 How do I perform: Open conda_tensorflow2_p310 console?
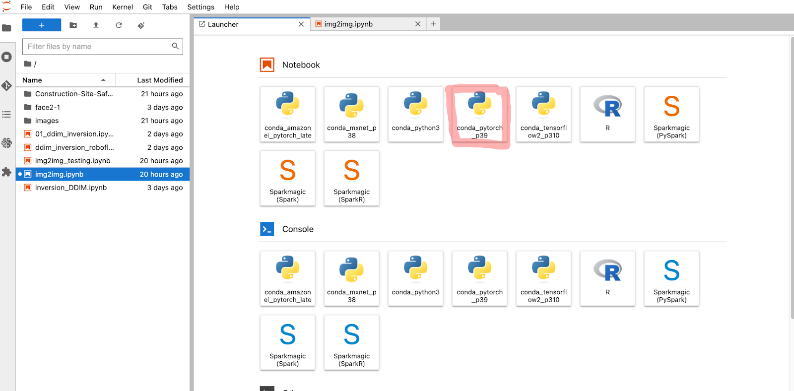point(544,279)
